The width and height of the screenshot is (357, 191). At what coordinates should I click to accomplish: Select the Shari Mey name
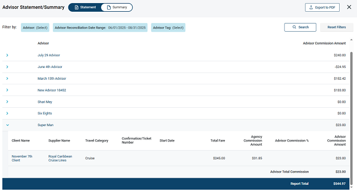point(45,102)
